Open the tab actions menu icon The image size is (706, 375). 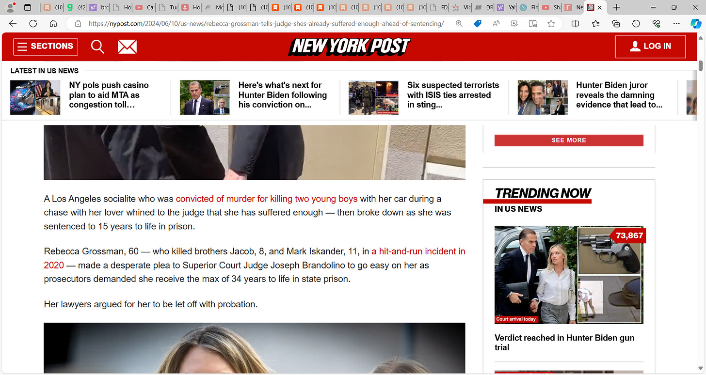click(28, 7)
